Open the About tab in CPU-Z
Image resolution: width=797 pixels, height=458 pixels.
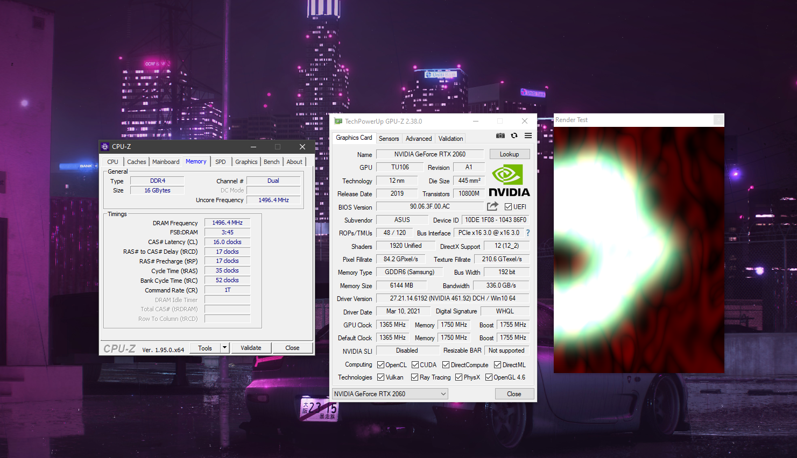(x=294, y=162)
